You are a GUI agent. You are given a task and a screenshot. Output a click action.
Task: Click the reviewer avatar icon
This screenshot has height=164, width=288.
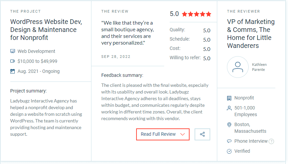pos(238,67)
